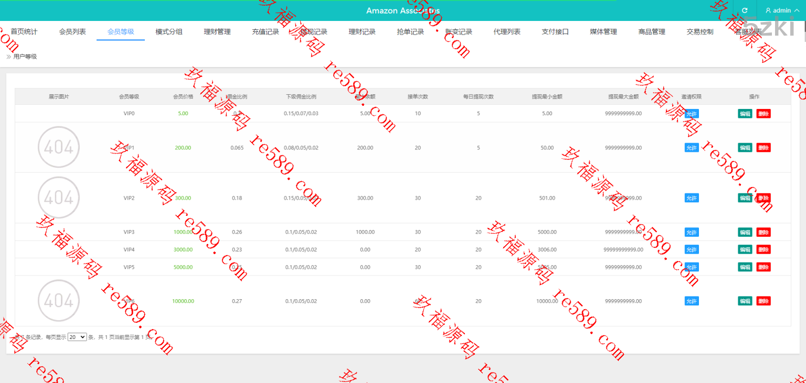
Task: Edit the VIP1 level row
Action: point(745,148)
